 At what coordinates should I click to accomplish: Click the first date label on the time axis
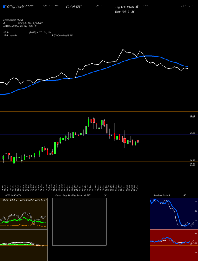pos(3,188)
